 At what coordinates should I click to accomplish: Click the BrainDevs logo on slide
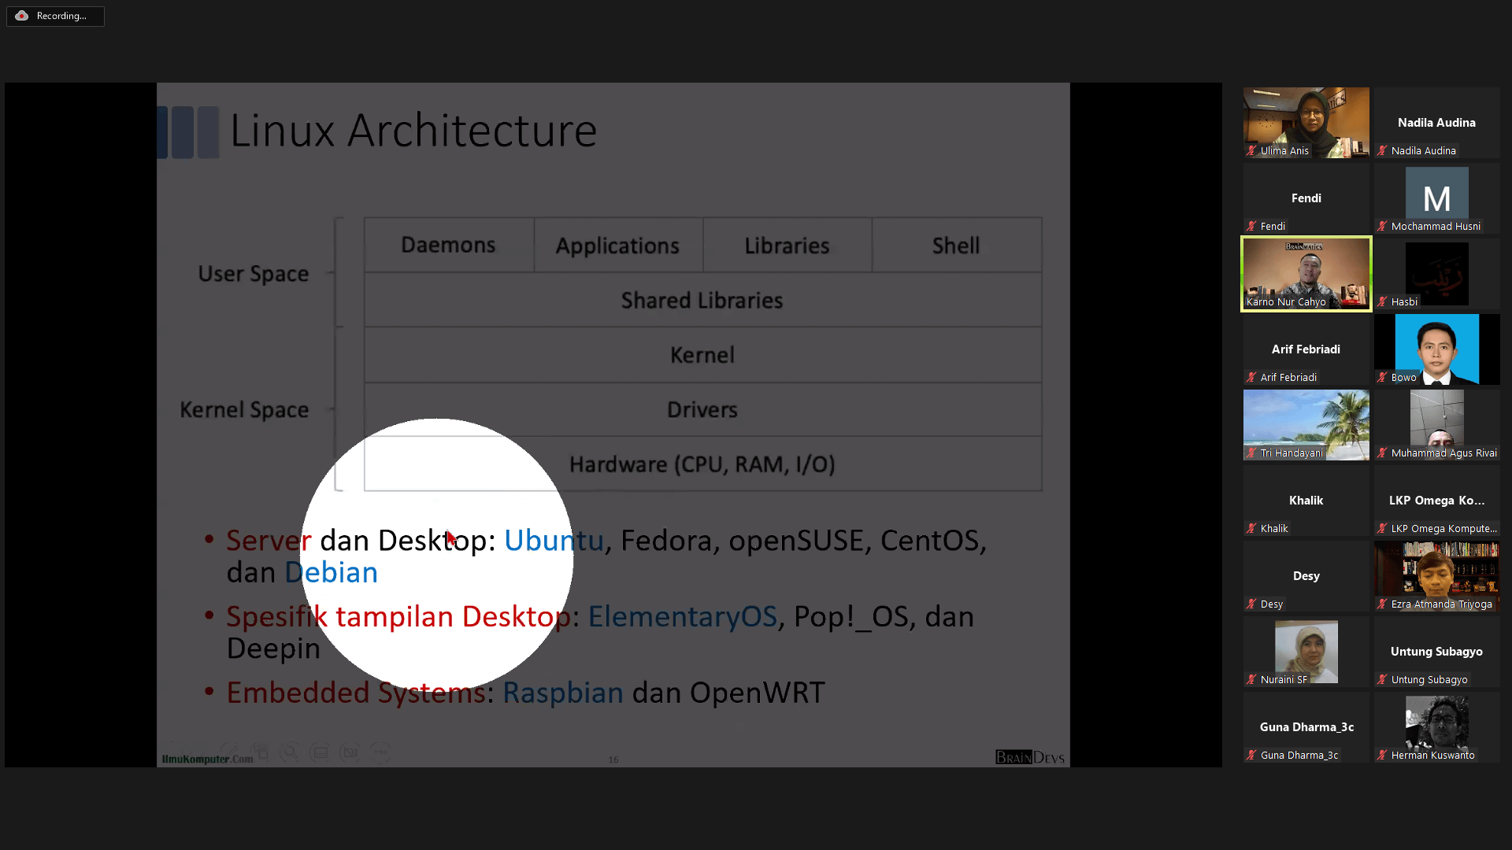1029,757
